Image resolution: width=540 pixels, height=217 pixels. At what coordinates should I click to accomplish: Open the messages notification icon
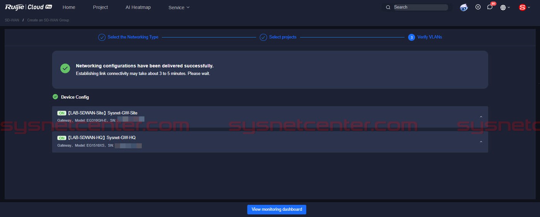(x=490, y=7)
